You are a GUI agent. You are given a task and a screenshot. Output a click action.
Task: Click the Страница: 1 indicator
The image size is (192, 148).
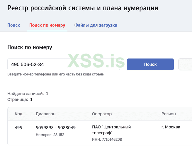tap(20, 99)
